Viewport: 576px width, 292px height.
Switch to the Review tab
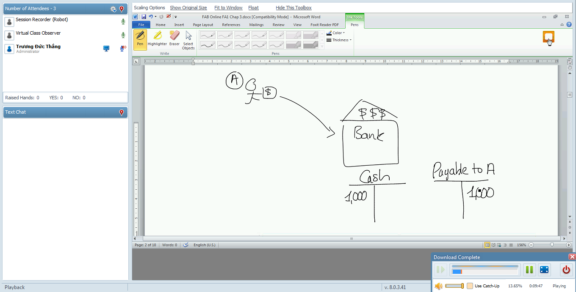278,25
